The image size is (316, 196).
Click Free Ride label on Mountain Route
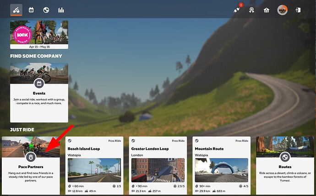pos(242,141)
